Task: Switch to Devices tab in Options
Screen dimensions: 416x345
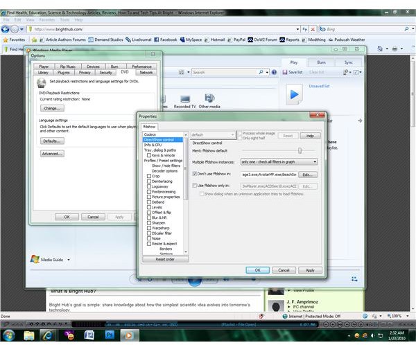Action: click(93, 67)
